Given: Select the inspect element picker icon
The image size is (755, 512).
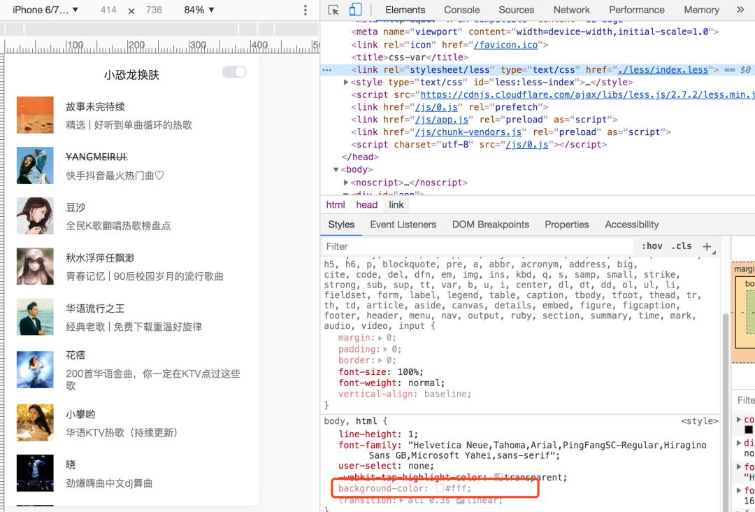Looking at the screenshot, I should tap(333, 10).
